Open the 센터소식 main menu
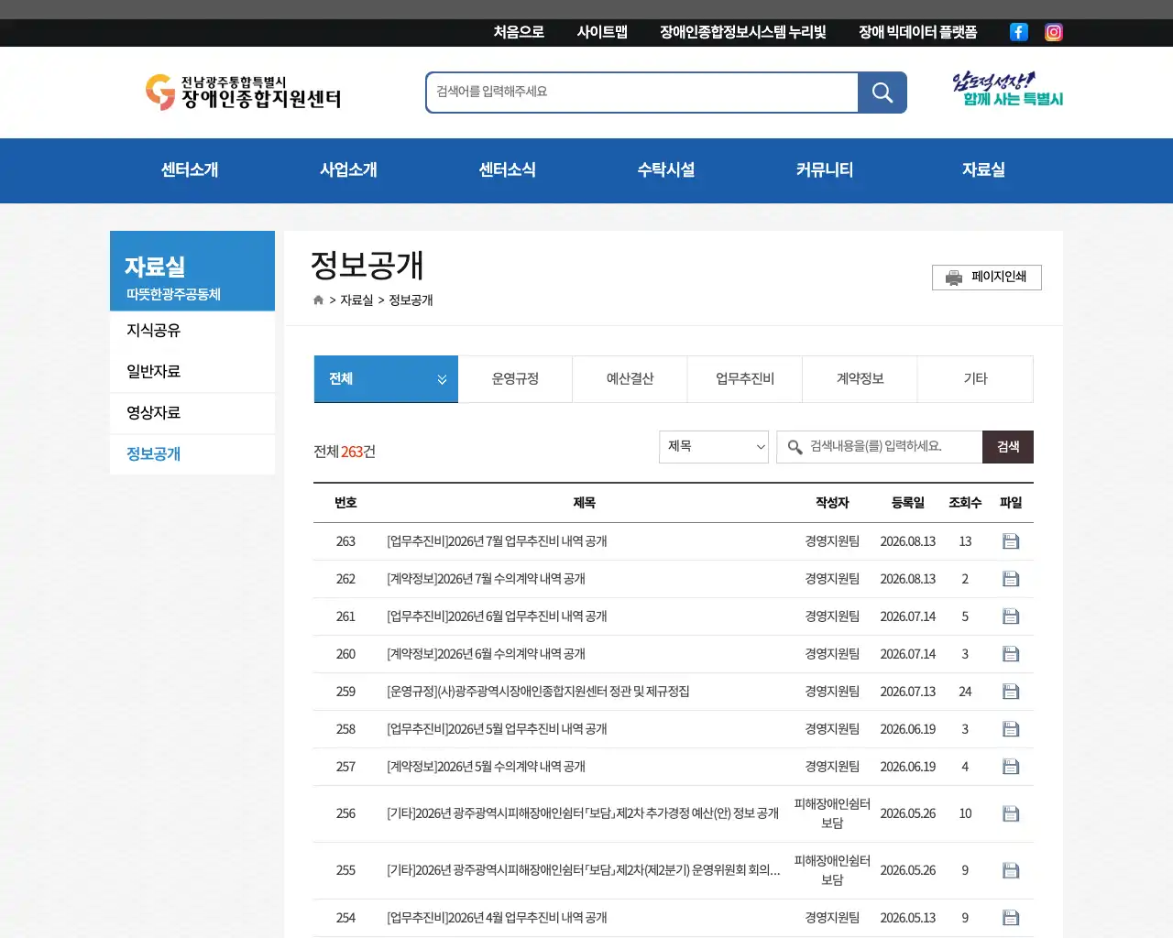 507,170
